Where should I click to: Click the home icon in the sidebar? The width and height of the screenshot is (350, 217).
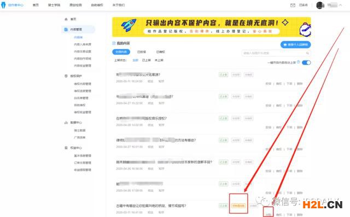[x=66, y=19]
